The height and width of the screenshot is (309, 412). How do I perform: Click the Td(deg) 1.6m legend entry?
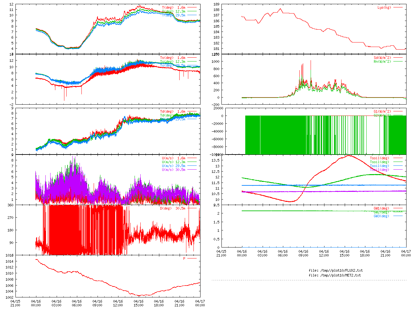click(173, 111)
